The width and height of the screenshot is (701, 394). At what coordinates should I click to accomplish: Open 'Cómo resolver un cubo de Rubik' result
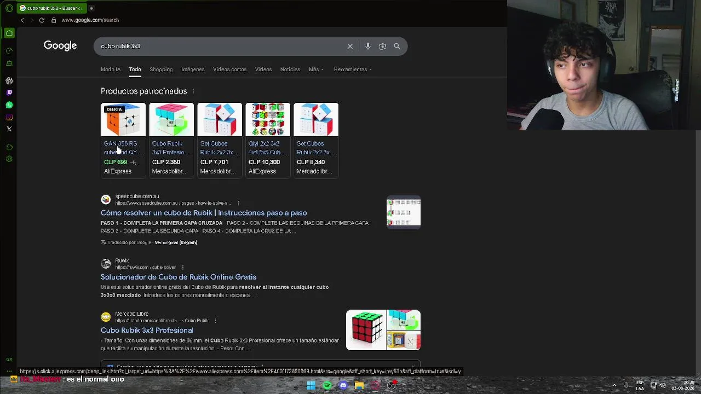click(x=204, y=213)
